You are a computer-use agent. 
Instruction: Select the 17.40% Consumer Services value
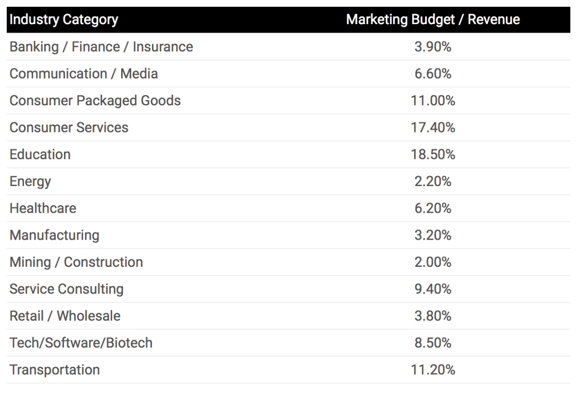click(x=433, y=128)
